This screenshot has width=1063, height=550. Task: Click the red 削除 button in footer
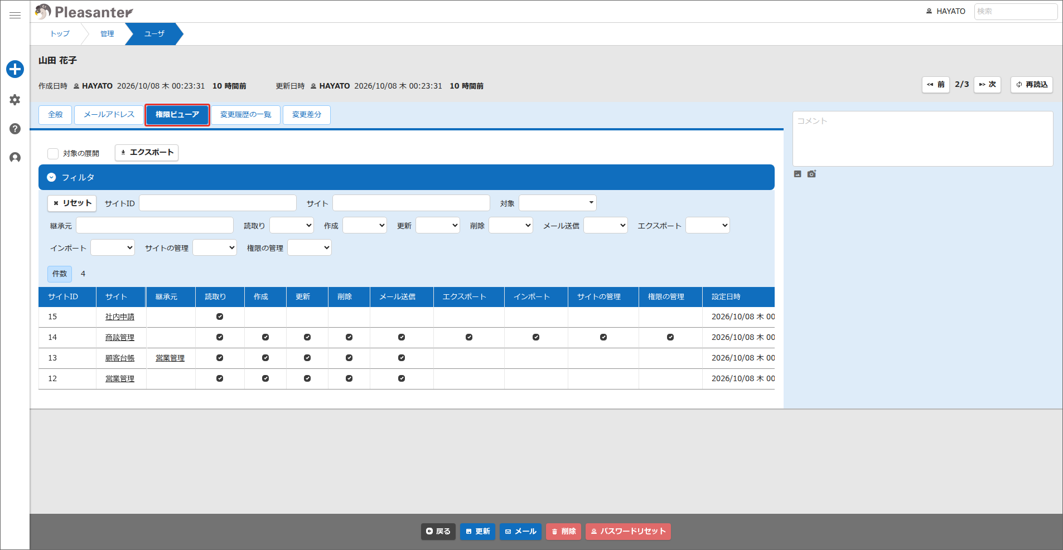[x=563, y=532]
